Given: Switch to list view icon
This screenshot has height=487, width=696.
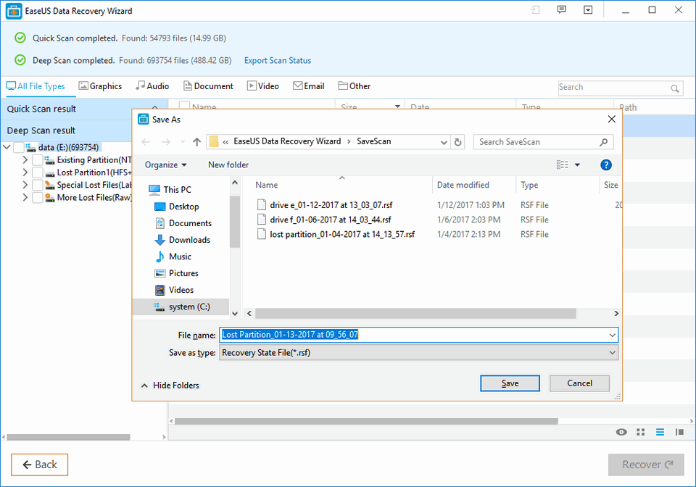Looking at the screenshot, I should (x=660, y=432).
